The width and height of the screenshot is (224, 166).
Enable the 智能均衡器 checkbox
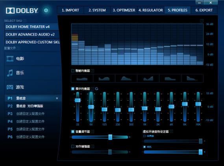73,71
